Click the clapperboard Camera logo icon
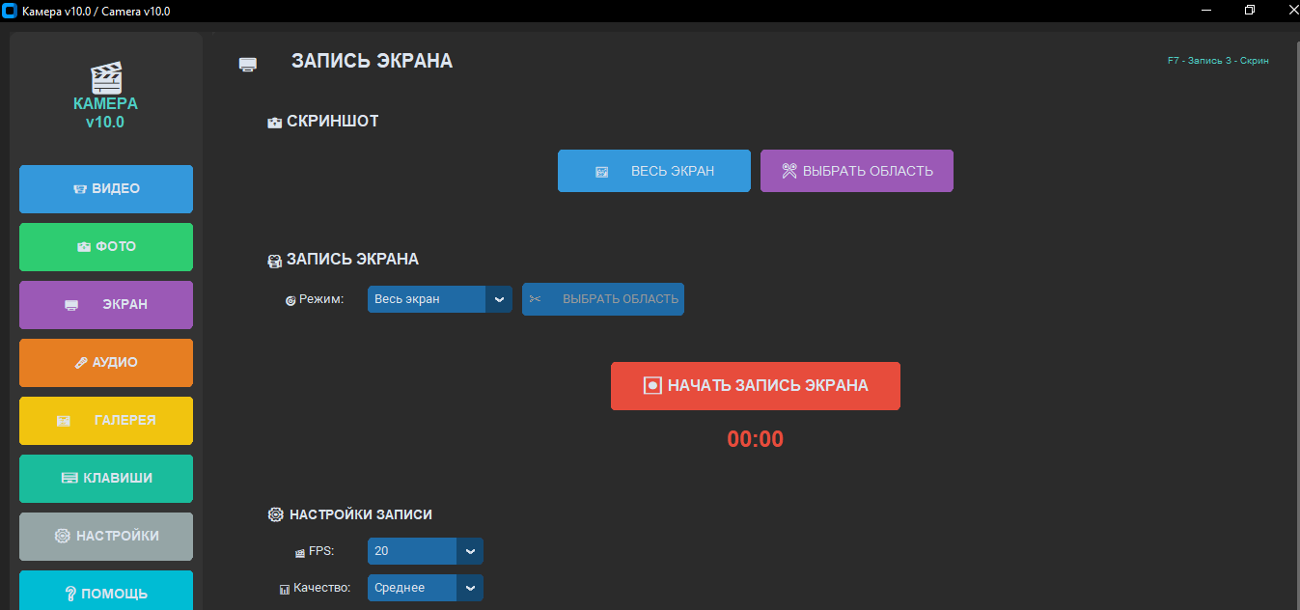This screenshot has width=1300, height=610. [105, 77]
